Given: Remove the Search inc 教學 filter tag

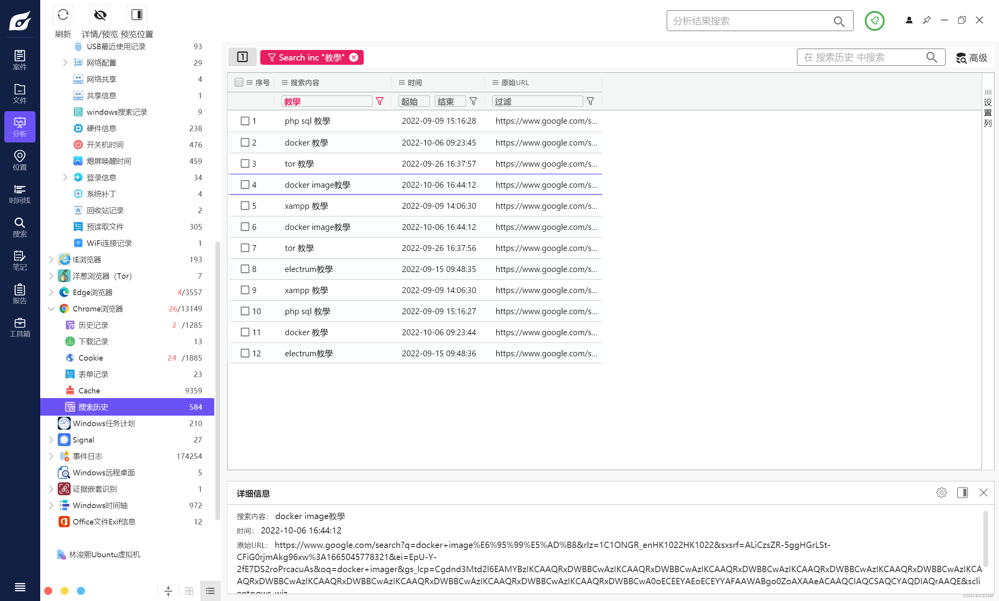Looking at the screenshot, I should (354, 57).
